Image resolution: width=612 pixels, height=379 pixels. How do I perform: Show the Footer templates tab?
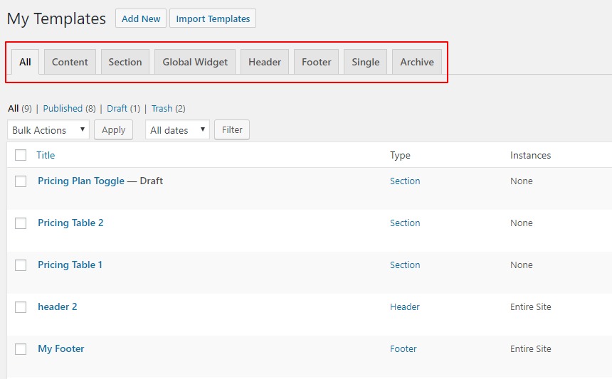(316, 62)
